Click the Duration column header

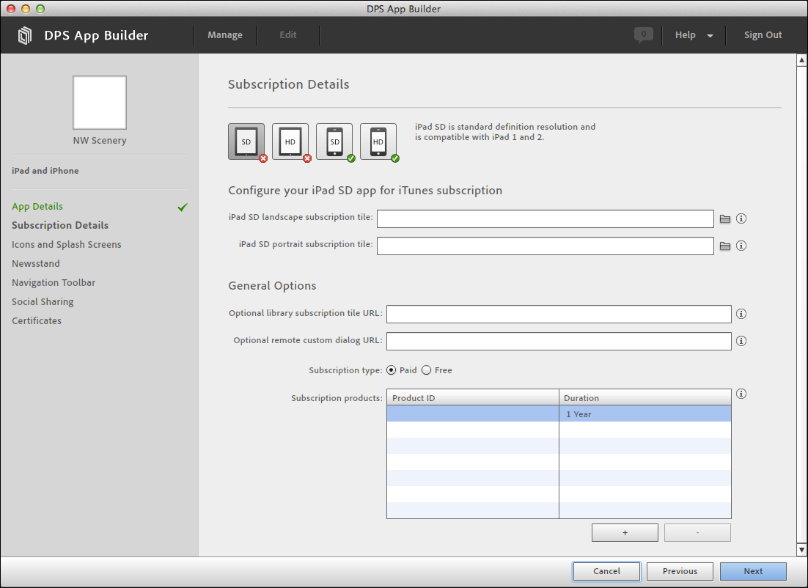[x=645, y=397]
